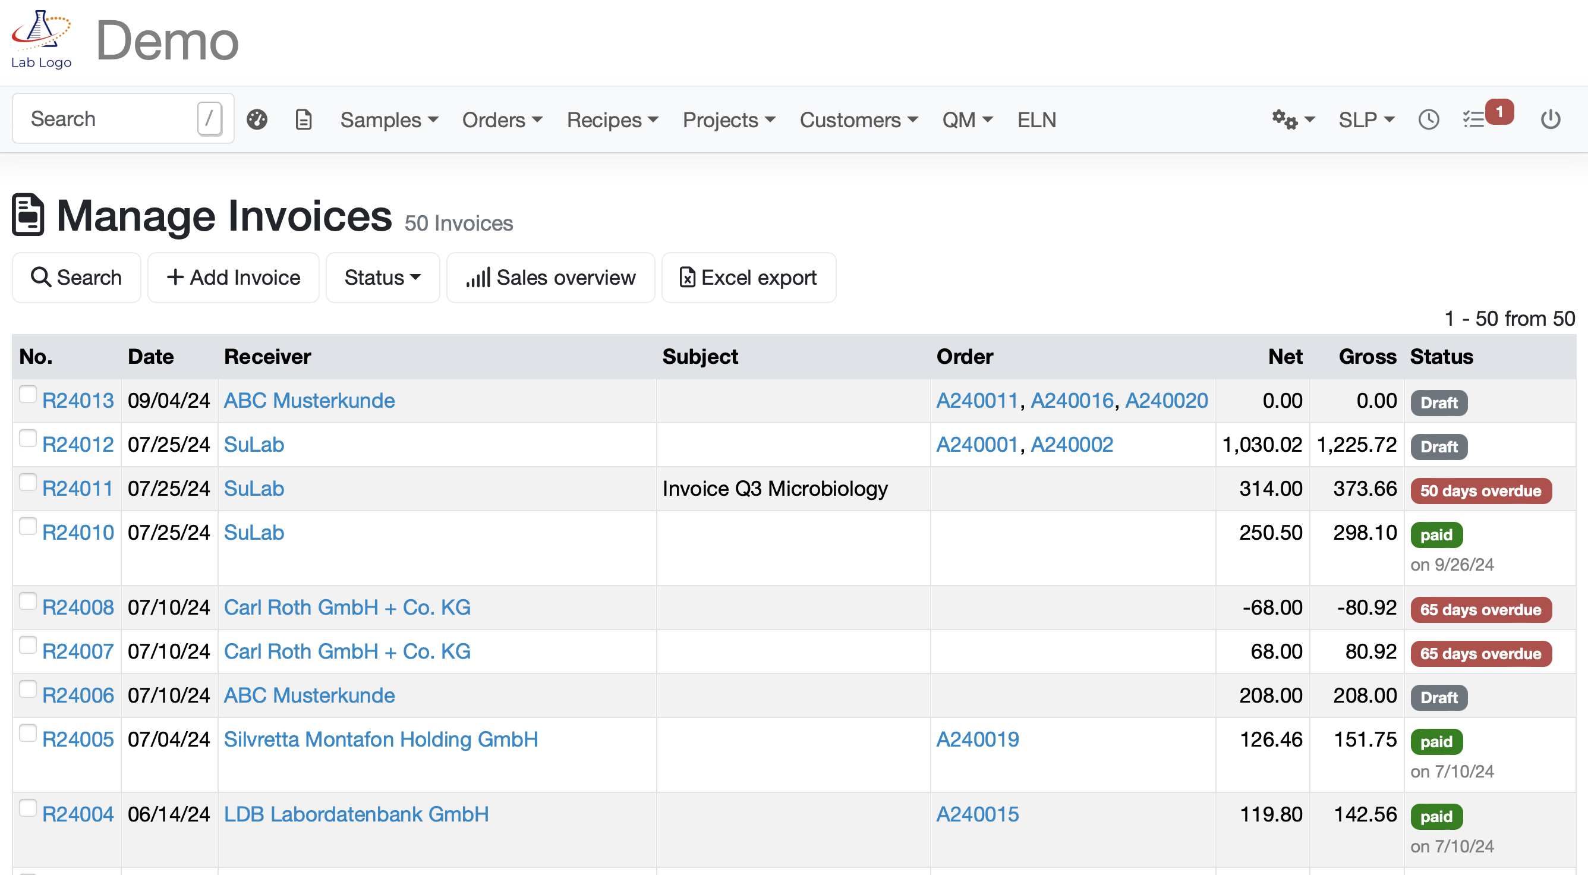Click the clock history icon
The height and width of the screenshot is (875, 1588).
coord(1428,119)
